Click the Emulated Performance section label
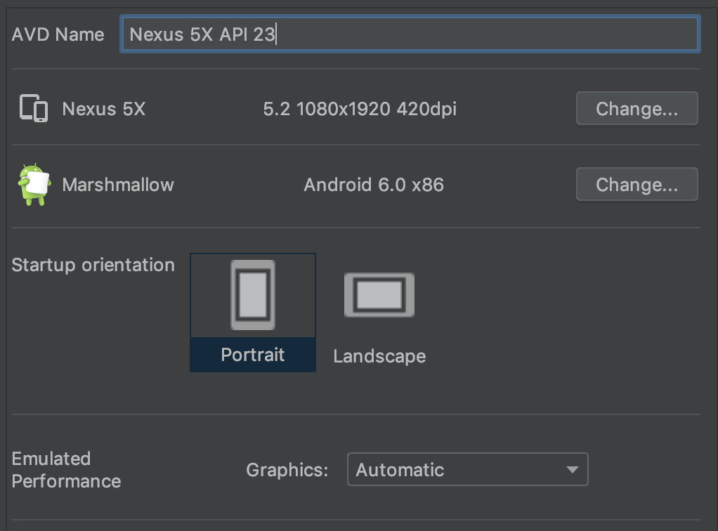 tap(66, 470)
